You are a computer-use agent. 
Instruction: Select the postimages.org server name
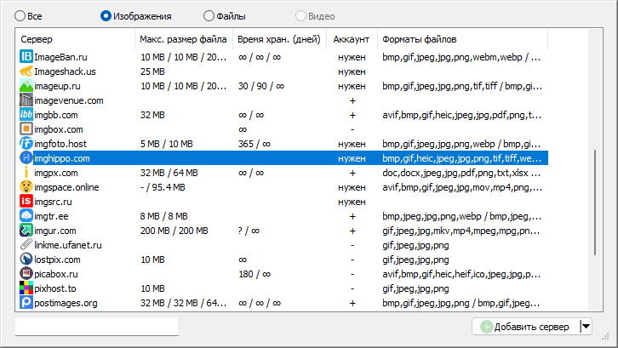(66, 303)
